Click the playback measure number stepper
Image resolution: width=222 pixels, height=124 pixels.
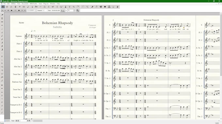[36, 10]
